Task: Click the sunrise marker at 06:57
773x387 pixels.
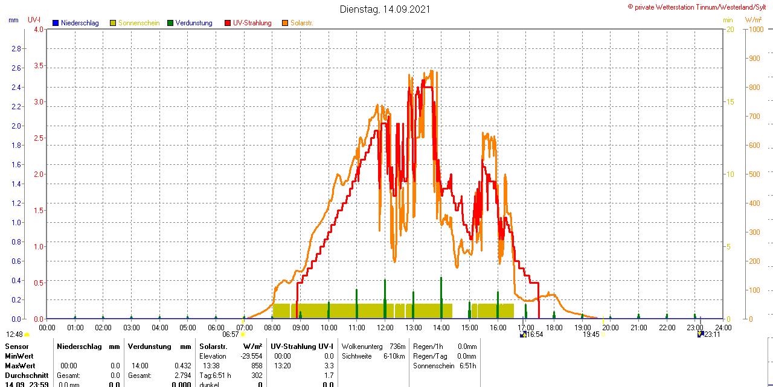Action: click(243, 334)
